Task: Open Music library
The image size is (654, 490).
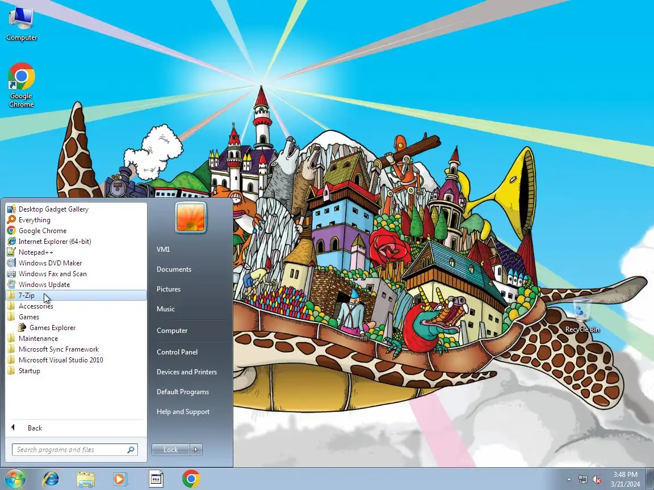Action: (x=191, y=309)
